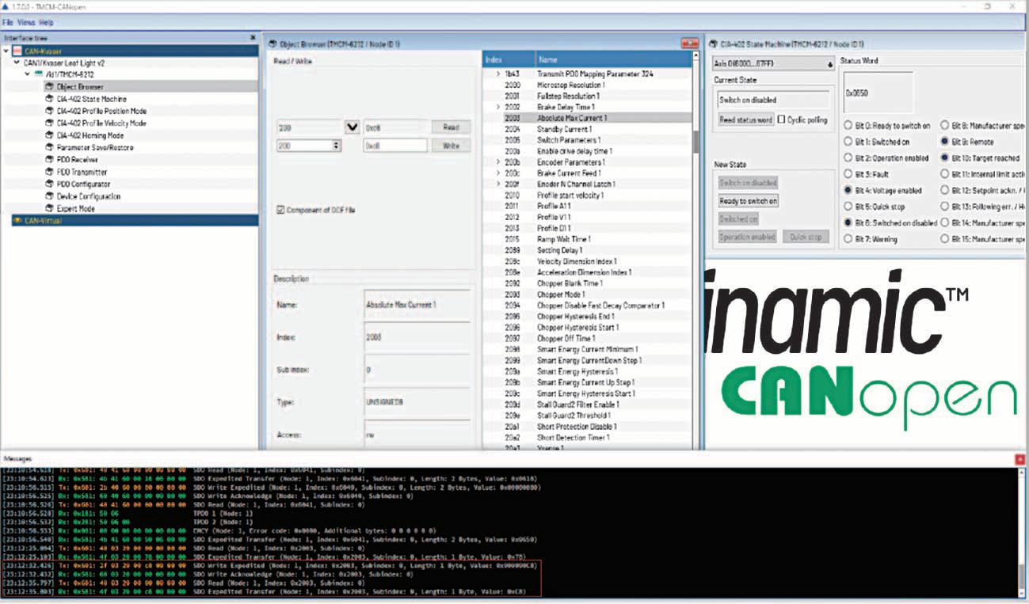Collapse the CAN1/Kvaser Leaf Light v2 node
Image resolution: width=1029 pixels, height=604 pixels.
pyautogui.click(x=17, y=63)
